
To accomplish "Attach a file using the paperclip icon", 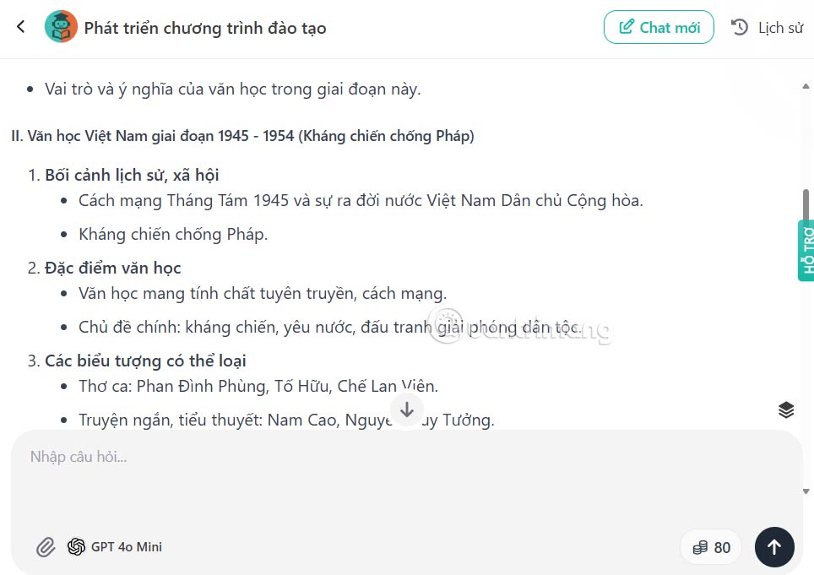I will 46,546.
